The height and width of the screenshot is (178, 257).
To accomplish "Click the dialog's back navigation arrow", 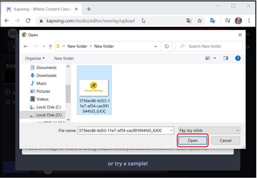I will click(26, 46).
